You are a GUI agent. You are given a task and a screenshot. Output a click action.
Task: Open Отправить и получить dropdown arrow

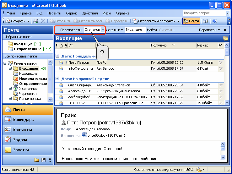178,21
